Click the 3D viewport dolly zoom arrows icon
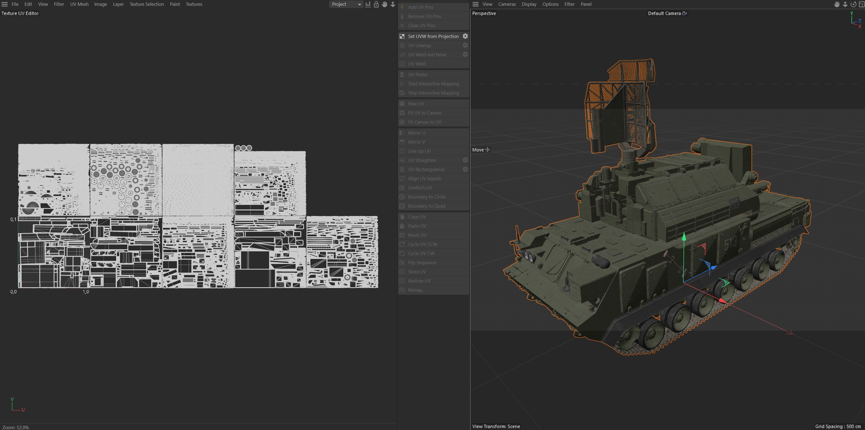 (x=845, y=4)
